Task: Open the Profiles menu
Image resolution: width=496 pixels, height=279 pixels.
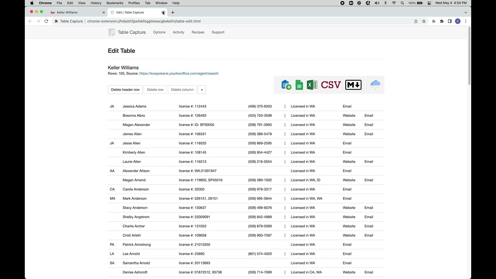Action: [134, 3]
